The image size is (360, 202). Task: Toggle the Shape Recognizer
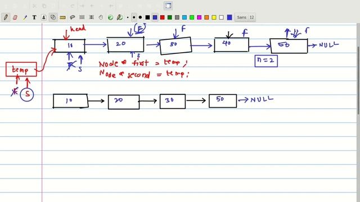coord(53,17)
